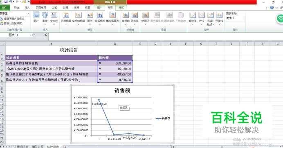Click the ¥700,000.00 axis label in chart

tap(81, 97)
